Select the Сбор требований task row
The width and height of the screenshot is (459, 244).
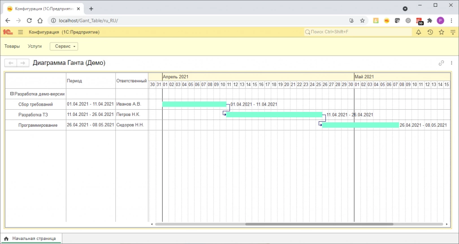(x=35, y=104)
